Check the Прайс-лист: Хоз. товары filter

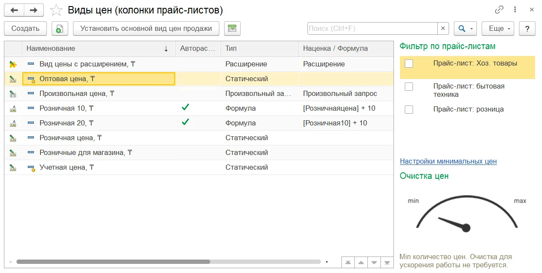409,63
